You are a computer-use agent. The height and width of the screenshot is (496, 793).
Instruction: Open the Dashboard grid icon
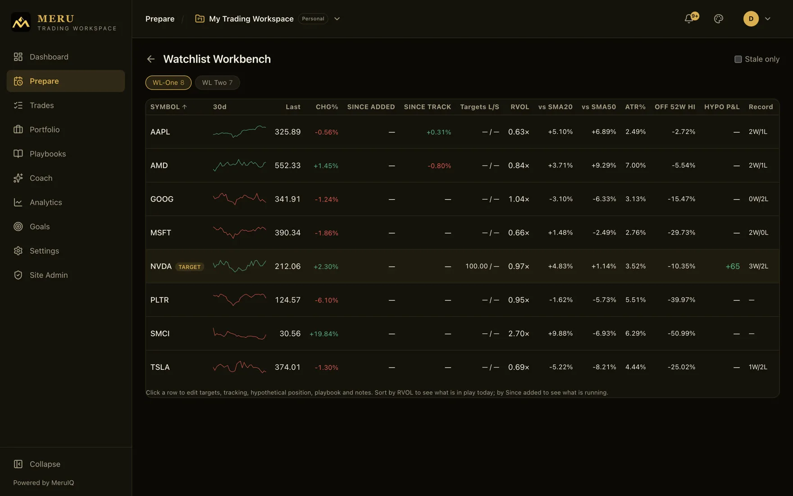point(18,57)
